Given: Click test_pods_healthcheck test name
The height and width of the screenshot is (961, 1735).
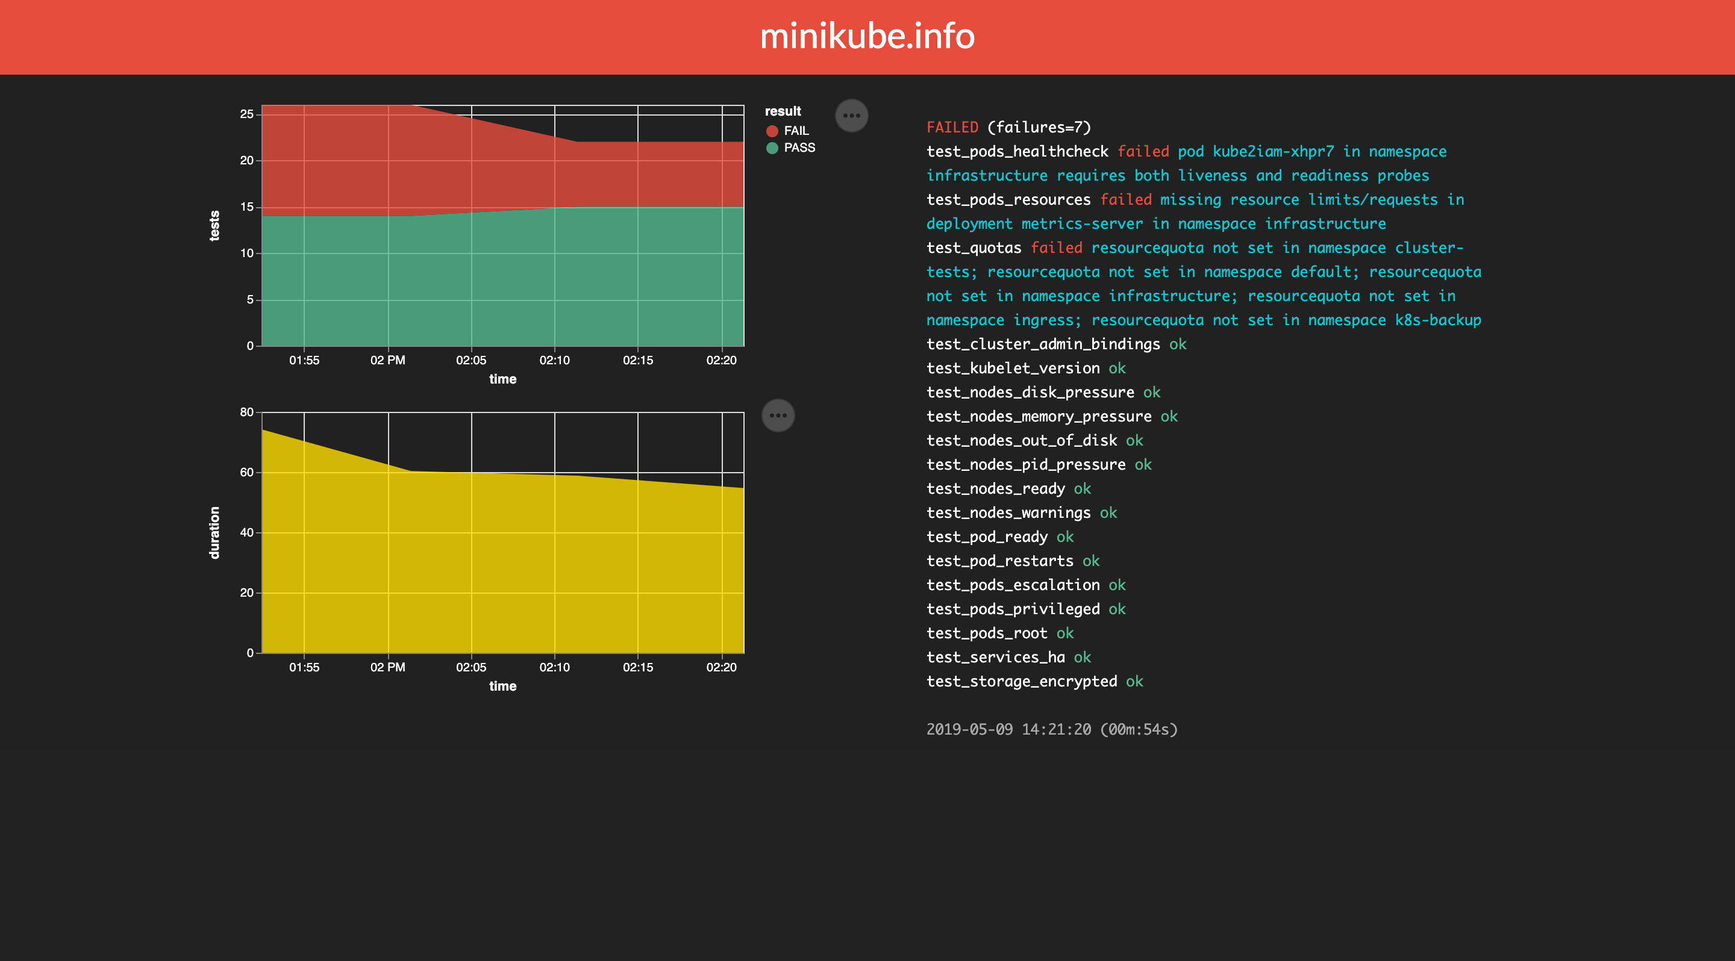Looking at the screenshot, I should pos(1017,151).
